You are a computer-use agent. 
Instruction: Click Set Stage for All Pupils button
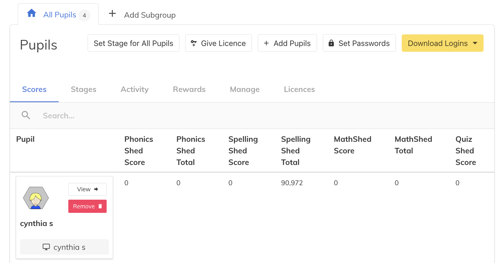click(x=133, y=43)
